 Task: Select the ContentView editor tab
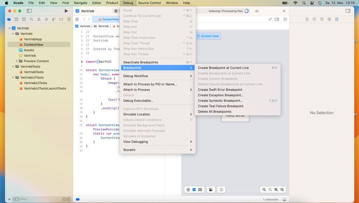point(108,19)
